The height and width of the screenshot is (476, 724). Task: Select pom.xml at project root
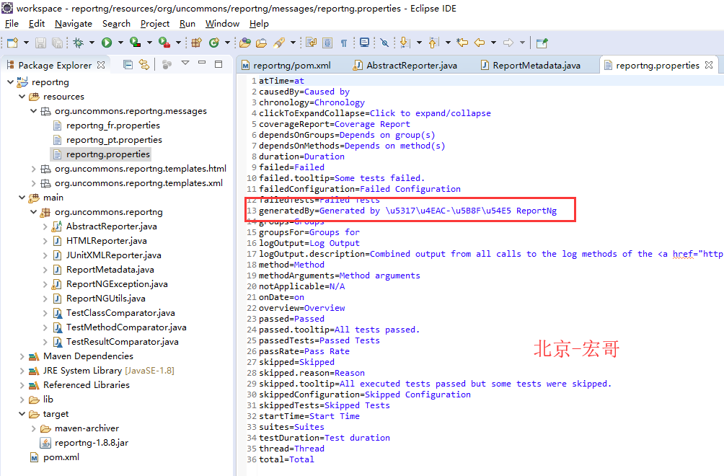point(61,457)
